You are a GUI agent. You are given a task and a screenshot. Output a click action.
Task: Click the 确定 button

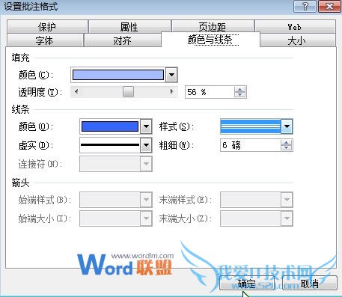(x=247, y=284)
